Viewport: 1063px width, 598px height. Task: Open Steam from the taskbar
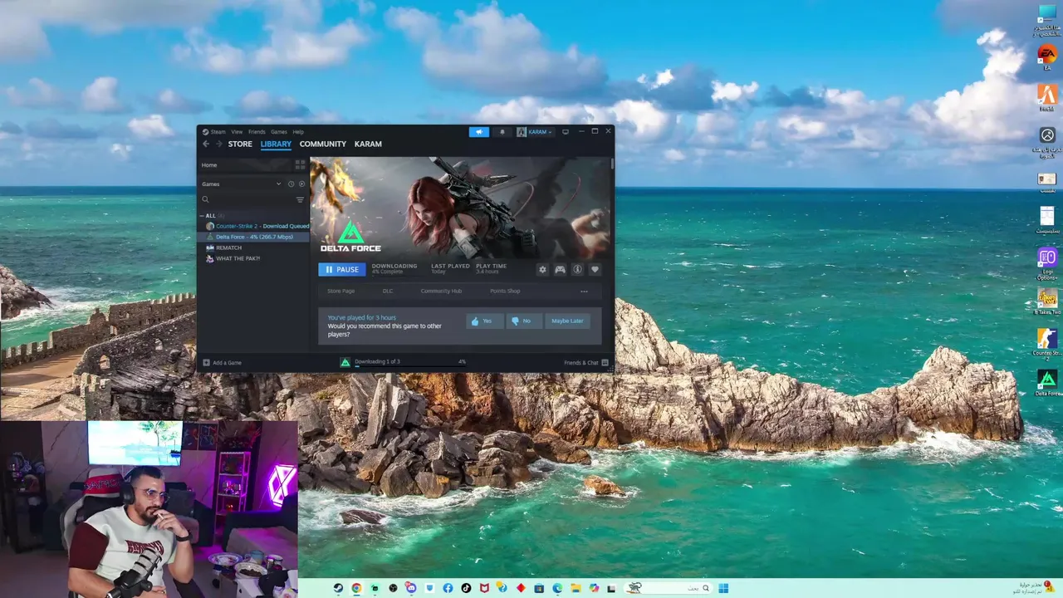click(338, 588)
